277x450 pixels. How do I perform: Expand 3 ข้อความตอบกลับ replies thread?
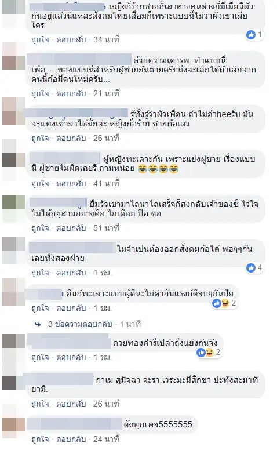coord(80,324)
